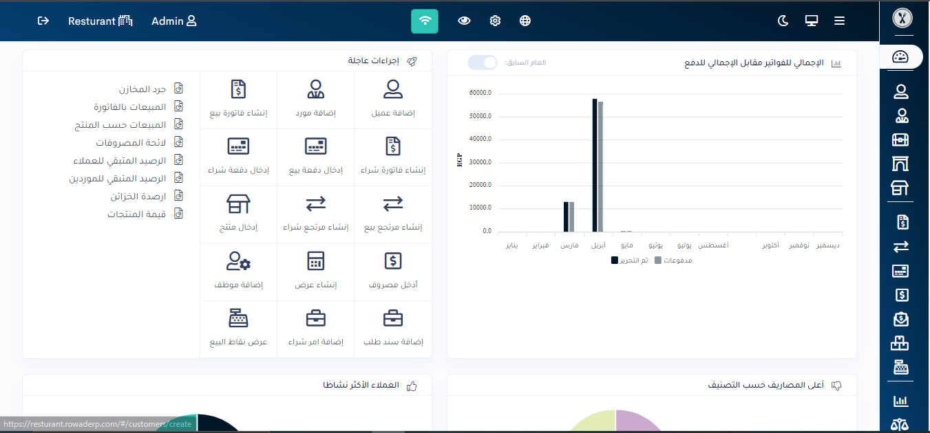Click the eye visibility icon in header
This screenshot has width=930, height=433.
coord(464,21)
